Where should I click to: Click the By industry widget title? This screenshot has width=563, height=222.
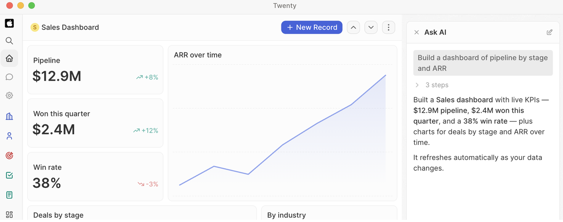coord(286,215)
